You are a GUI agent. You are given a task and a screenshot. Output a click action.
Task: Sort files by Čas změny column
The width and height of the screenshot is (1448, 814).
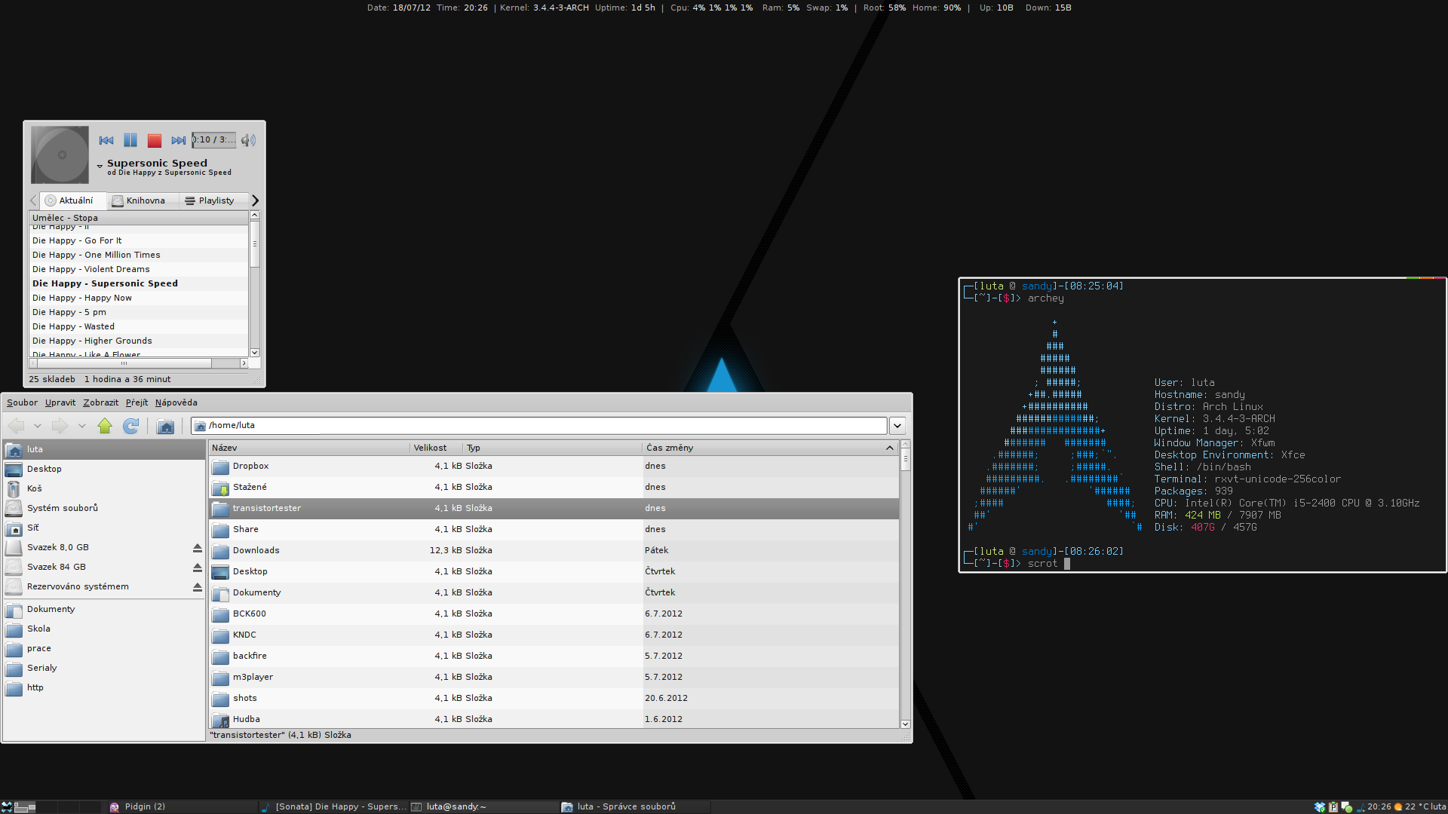click(x=771, y=448)
